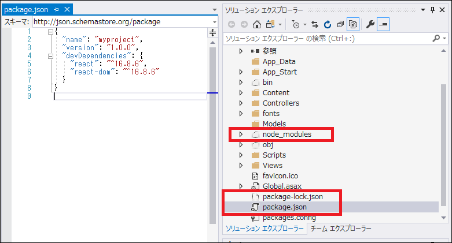The width and height of the screenshot is (452, 243).
Task: Click the Solution Explorer scroll down arrow
Action: point(443,218)
